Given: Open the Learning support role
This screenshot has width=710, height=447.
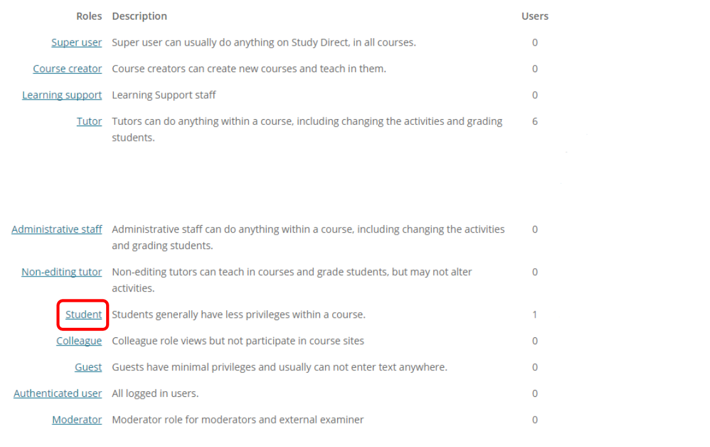Looking at the screenshot, I should (x=62, y=95).
